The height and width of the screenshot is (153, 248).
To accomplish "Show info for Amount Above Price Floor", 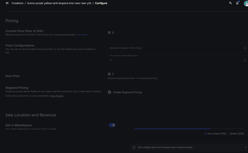I will pos(245,48).
